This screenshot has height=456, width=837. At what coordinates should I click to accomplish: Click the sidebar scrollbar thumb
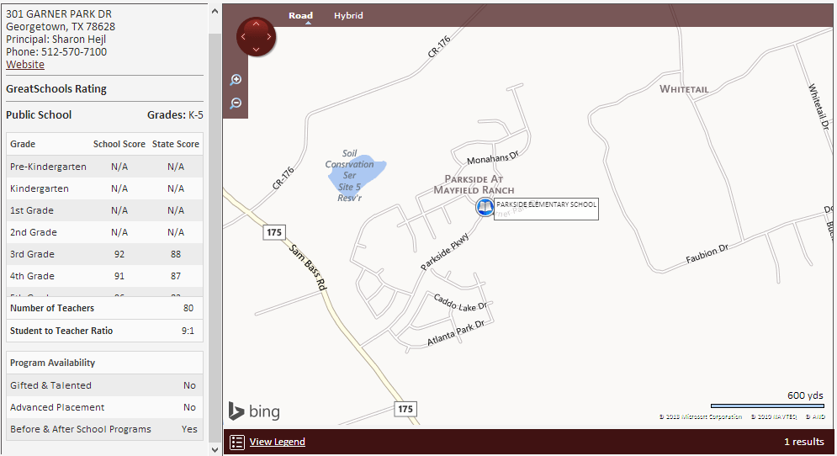point(215,237)
